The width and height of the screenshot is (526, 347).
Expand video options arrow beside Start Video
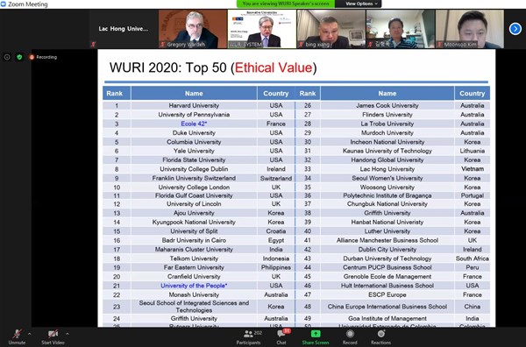click(68, 334)
